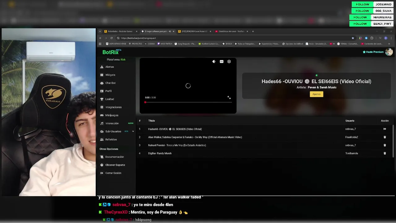Expand the video player to fullscreen
Image resolution: width=396 pixels, height=223 pixels.
pos(229,98)
